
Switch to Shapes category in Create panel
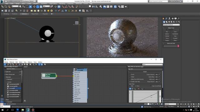167,22
